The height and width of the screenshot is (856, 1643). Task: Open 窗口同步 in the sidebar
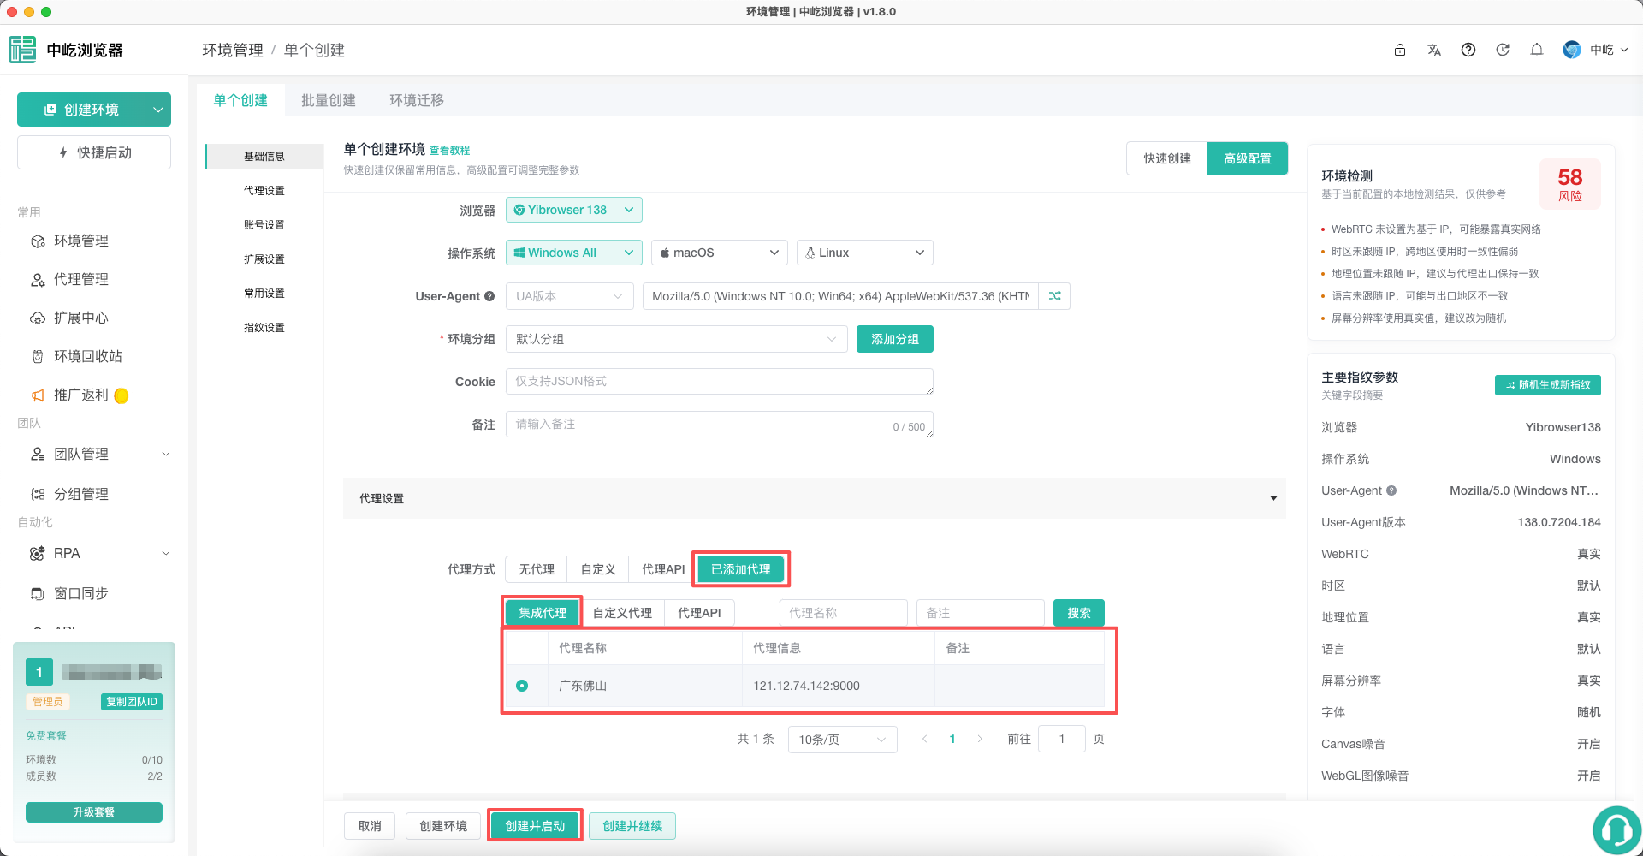(x=81, y=593)
